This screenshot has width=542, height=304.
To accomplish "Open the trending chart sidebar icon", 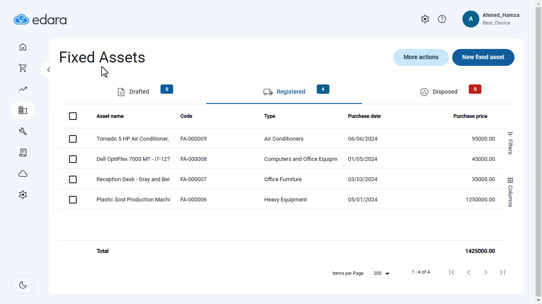I will coord(23,89).
